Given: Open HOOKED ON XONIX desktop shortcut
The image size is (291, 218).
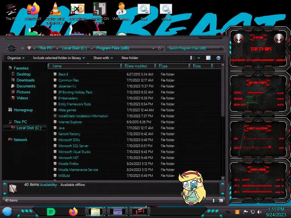Looking at the screenshot, I should 99,13.
